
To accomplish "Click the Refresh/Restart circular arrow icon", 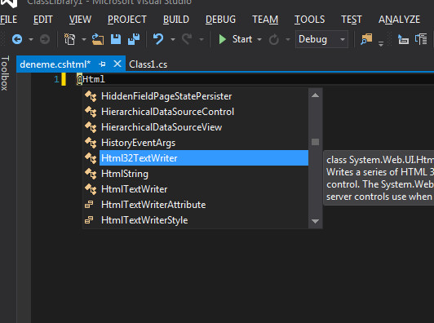I will click(274, 39).
